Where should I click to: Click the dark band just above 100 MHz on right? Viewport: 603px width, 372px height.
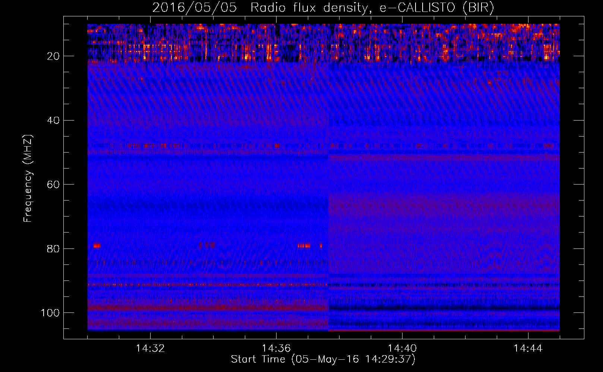coord(444,308)
